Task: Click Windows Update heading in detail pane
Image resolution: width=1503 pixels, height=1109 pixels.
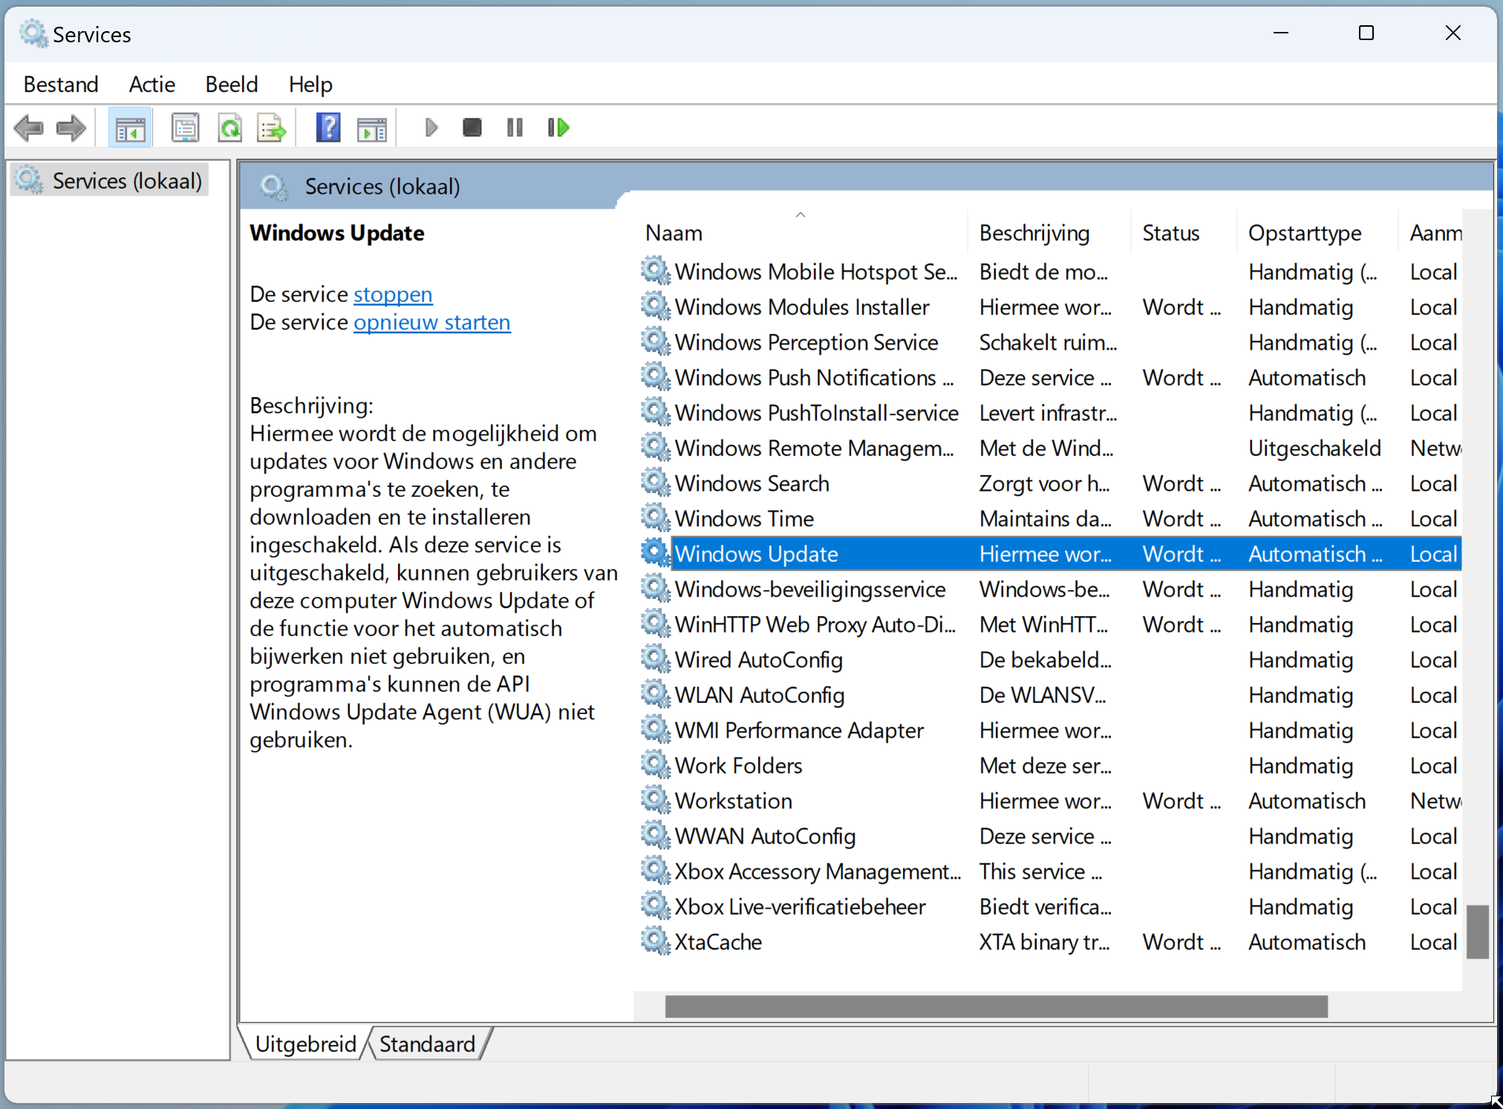Action: [337, 233]
